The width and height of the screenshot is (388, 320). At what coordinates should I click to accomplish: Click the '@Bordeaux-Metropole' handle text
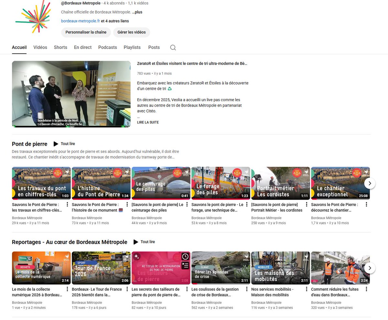pyautogui.click(x=81, y=3)
